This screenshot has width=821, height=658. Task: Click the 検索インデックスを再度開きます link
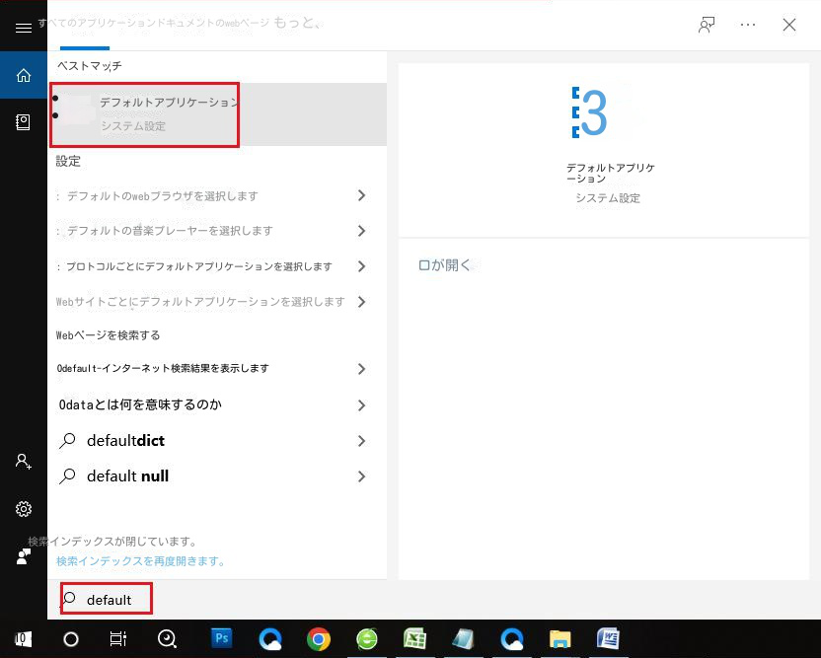pyautogui.click(x=140, y=561)
